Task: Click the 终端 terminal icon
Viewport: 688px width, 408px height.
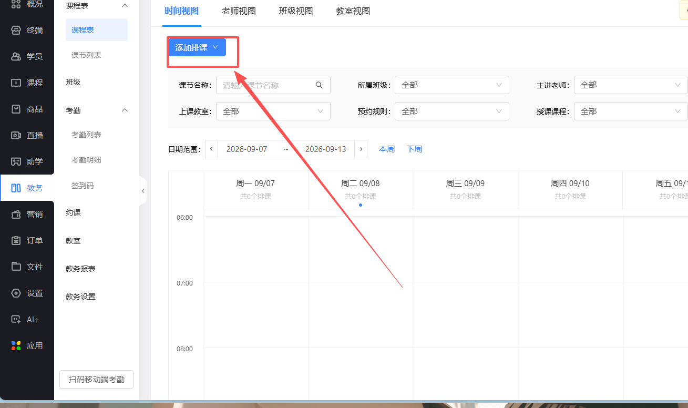Action: (x=16, y=30)
